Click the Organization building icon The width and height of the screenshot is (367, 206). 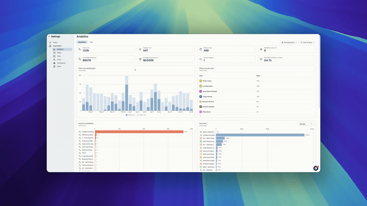[x=50, y=46]
